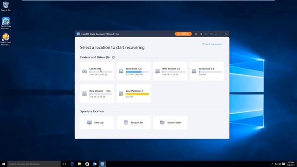Viewport: 297px width, 167px height.
Task: Click the Desktop monitor icon
Action: tap(90, 122)
